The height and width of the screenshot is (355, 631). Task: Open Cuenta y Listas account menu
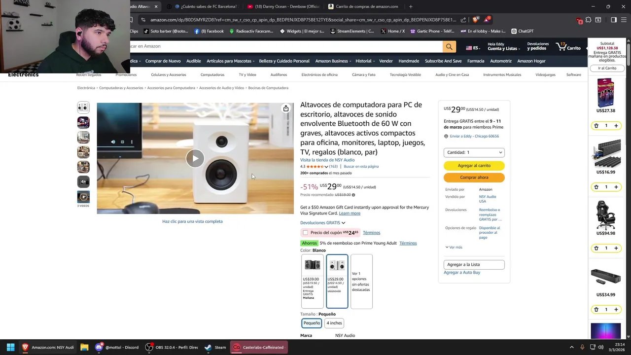point(503,46)
